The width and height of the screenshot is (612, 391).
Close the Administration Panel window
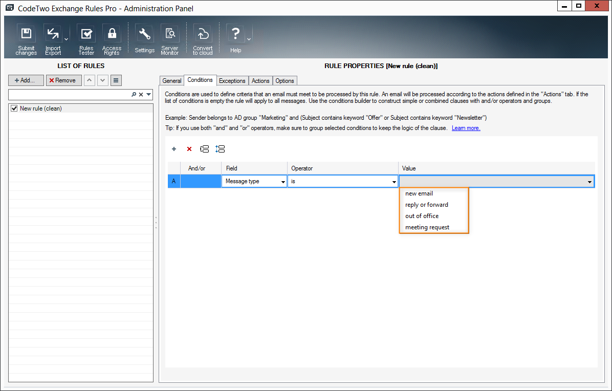pos(597,6)
